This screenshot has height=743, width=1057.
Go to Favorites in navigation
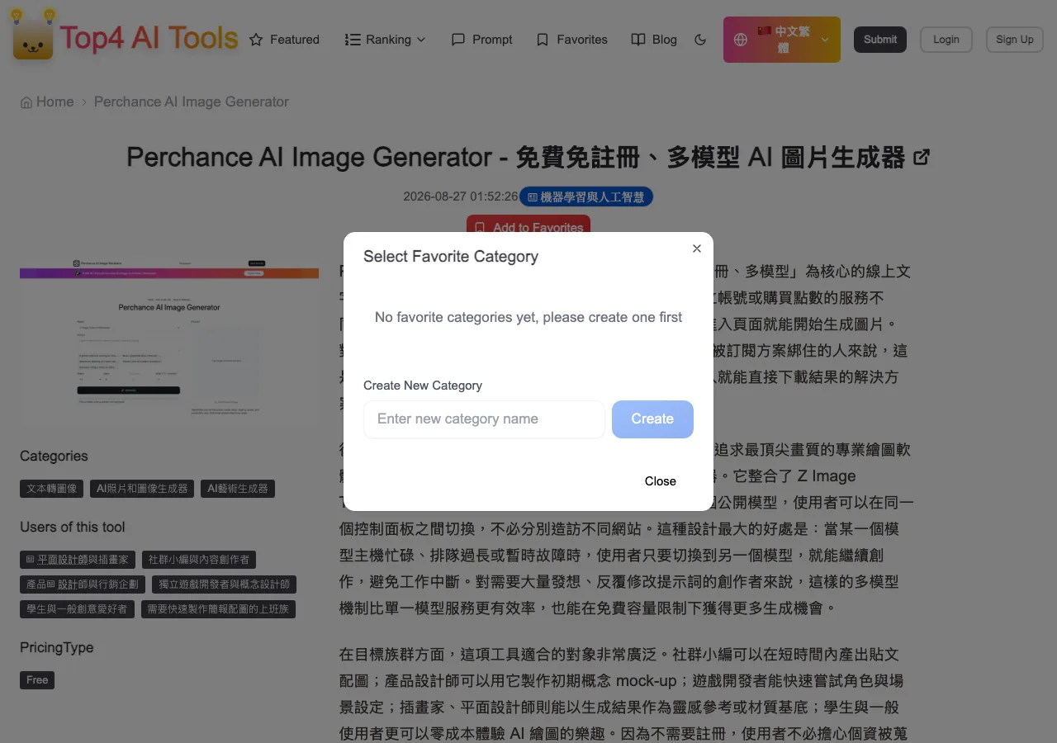click(571, 40)
